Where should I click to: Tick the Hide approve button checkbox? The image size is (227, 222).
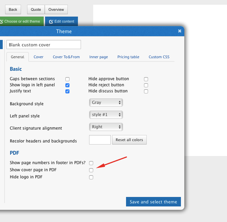146,79
